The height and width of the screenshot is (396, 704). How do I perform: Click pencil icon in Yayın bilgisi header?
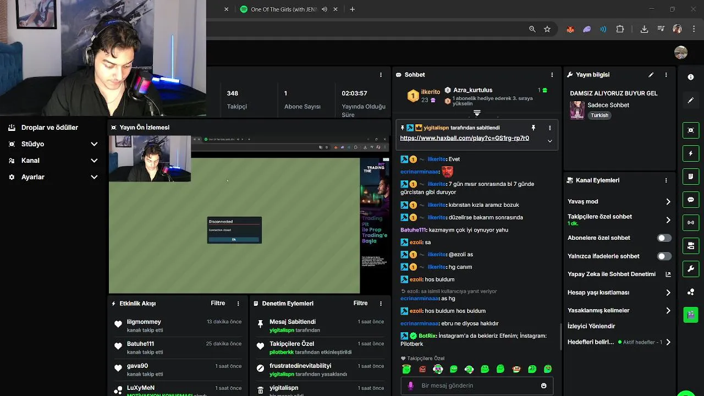(x=651, y=75)
